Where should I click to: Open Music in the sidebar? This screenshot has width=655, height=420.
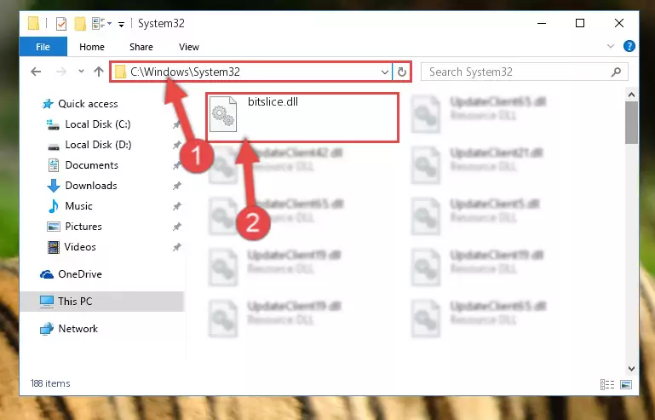pos(70,206)
